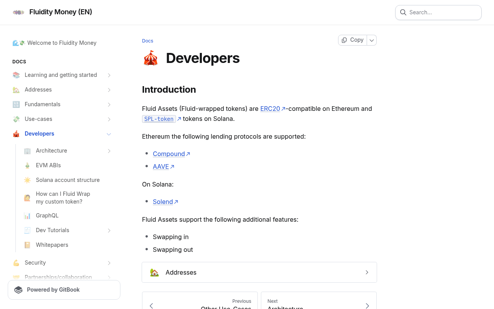Click the building icon beside Architecture
This screenshot has width=494, height=309.
click(27, 151)
